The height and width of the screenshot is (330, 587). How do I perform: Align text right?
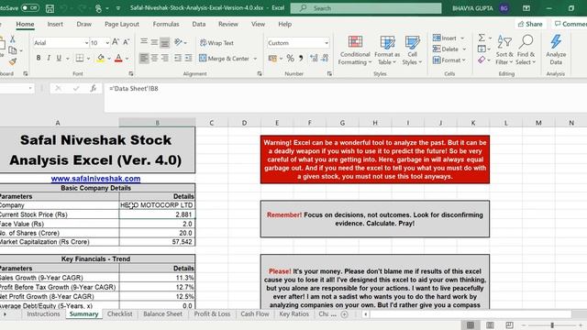165,58
